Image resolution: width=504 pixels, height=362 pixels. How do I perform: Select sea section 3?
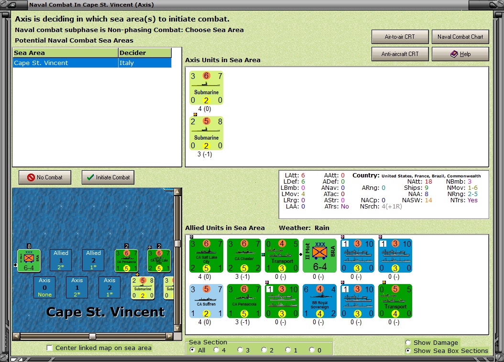tap(240, 350)
